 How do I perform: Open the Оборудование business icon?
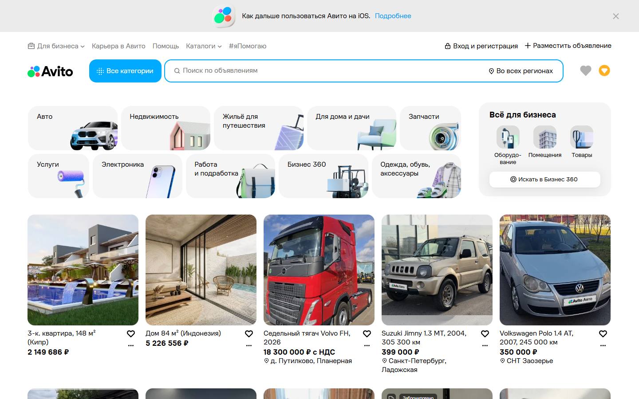click(508, 137)
